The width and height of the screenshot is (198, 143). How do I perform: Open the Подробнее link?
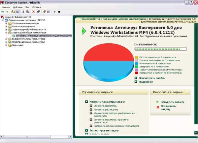pos(146,82)
